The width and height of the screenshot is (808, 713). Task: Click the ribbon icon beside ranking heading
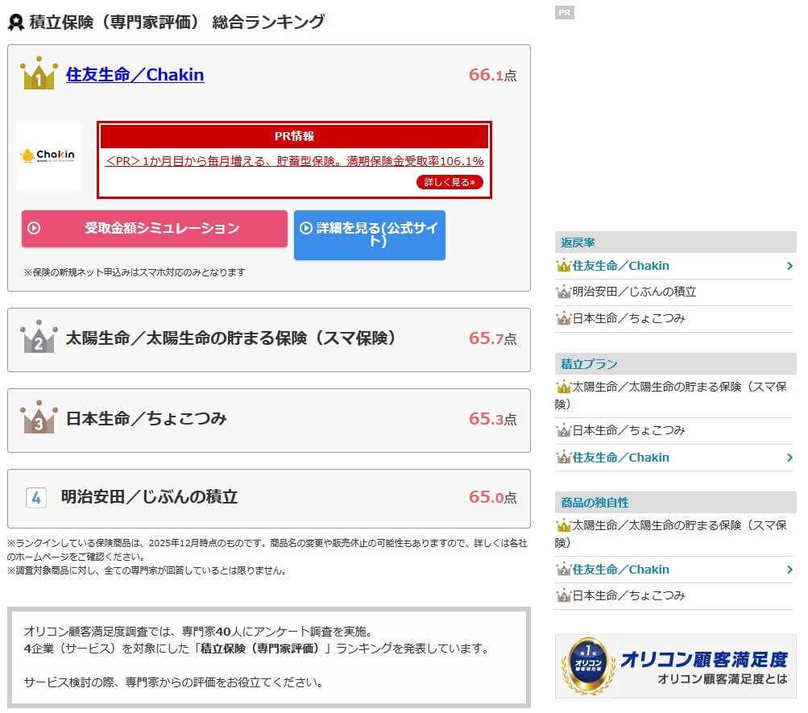point(15,23)
